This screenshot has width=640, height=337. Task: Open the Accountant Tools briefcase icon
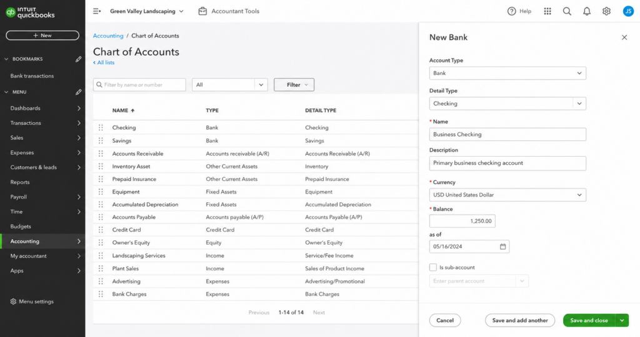click(202, 11)
